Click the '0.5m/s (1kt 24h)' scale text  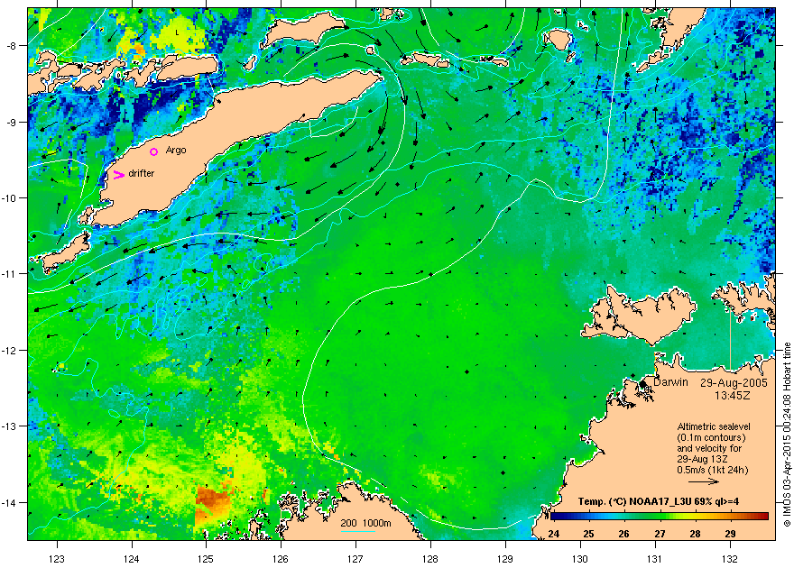point(713,470)
